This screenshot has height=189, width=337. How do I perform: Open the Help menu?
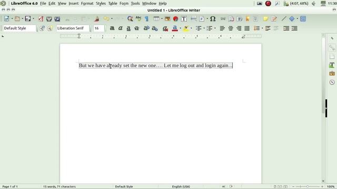pyautogui.click(x=163, y=4)
